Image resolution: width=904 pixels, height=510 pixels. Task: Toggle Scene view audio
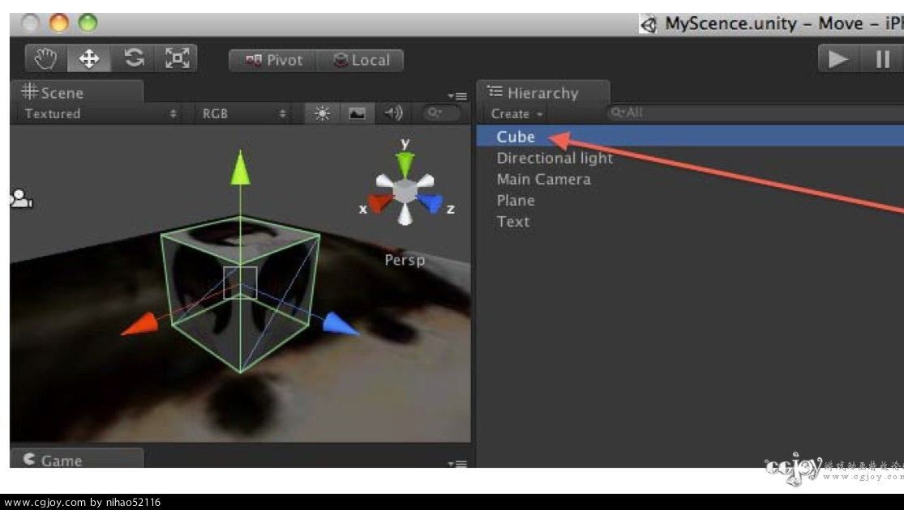click(x=394, y=113)
